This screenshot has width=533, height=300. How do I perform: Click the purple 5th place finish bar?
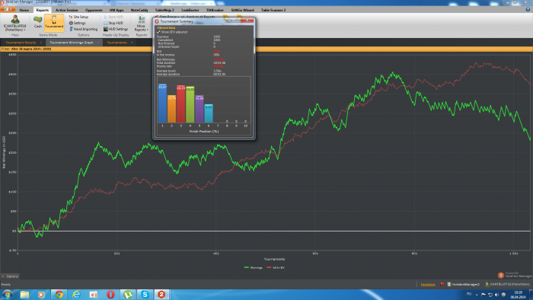point(199,109)
